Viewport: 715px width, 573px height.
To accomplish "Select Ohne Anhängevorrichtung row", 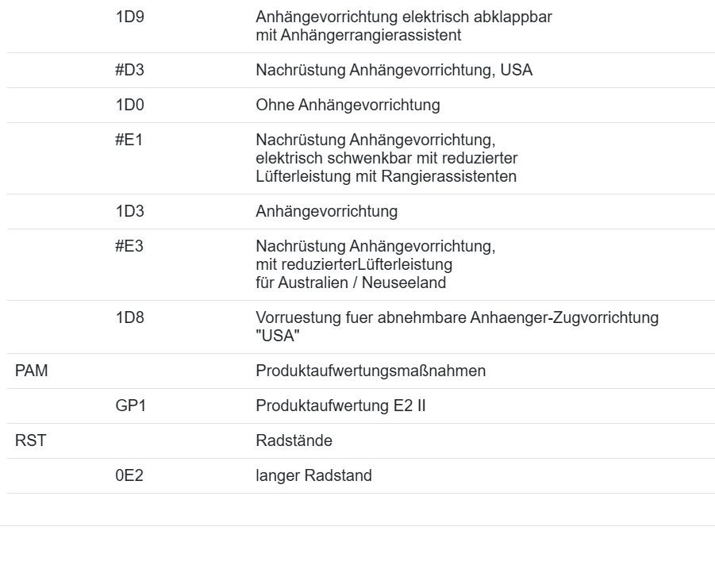I will pos(348,105).
